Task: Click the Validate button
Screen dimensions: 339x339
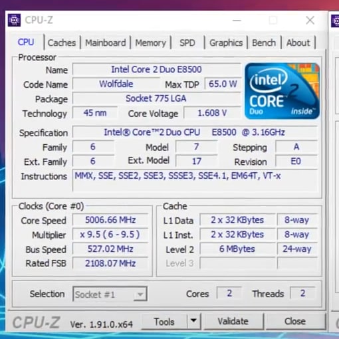Action: (233, 321)
